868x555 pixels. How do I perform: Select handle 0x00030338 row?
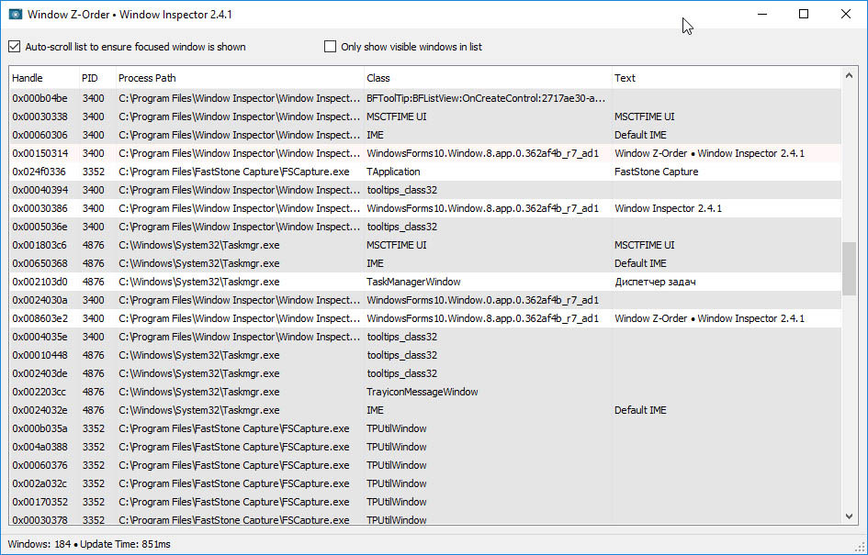pyautogui.click(x=425, y=117)
